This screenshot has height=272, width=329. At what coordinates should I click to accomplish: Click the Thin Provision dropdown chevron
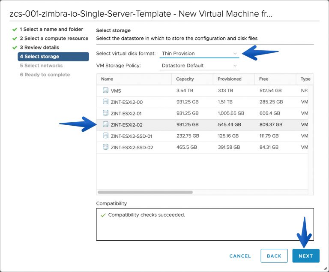click(x=235, y=54)
